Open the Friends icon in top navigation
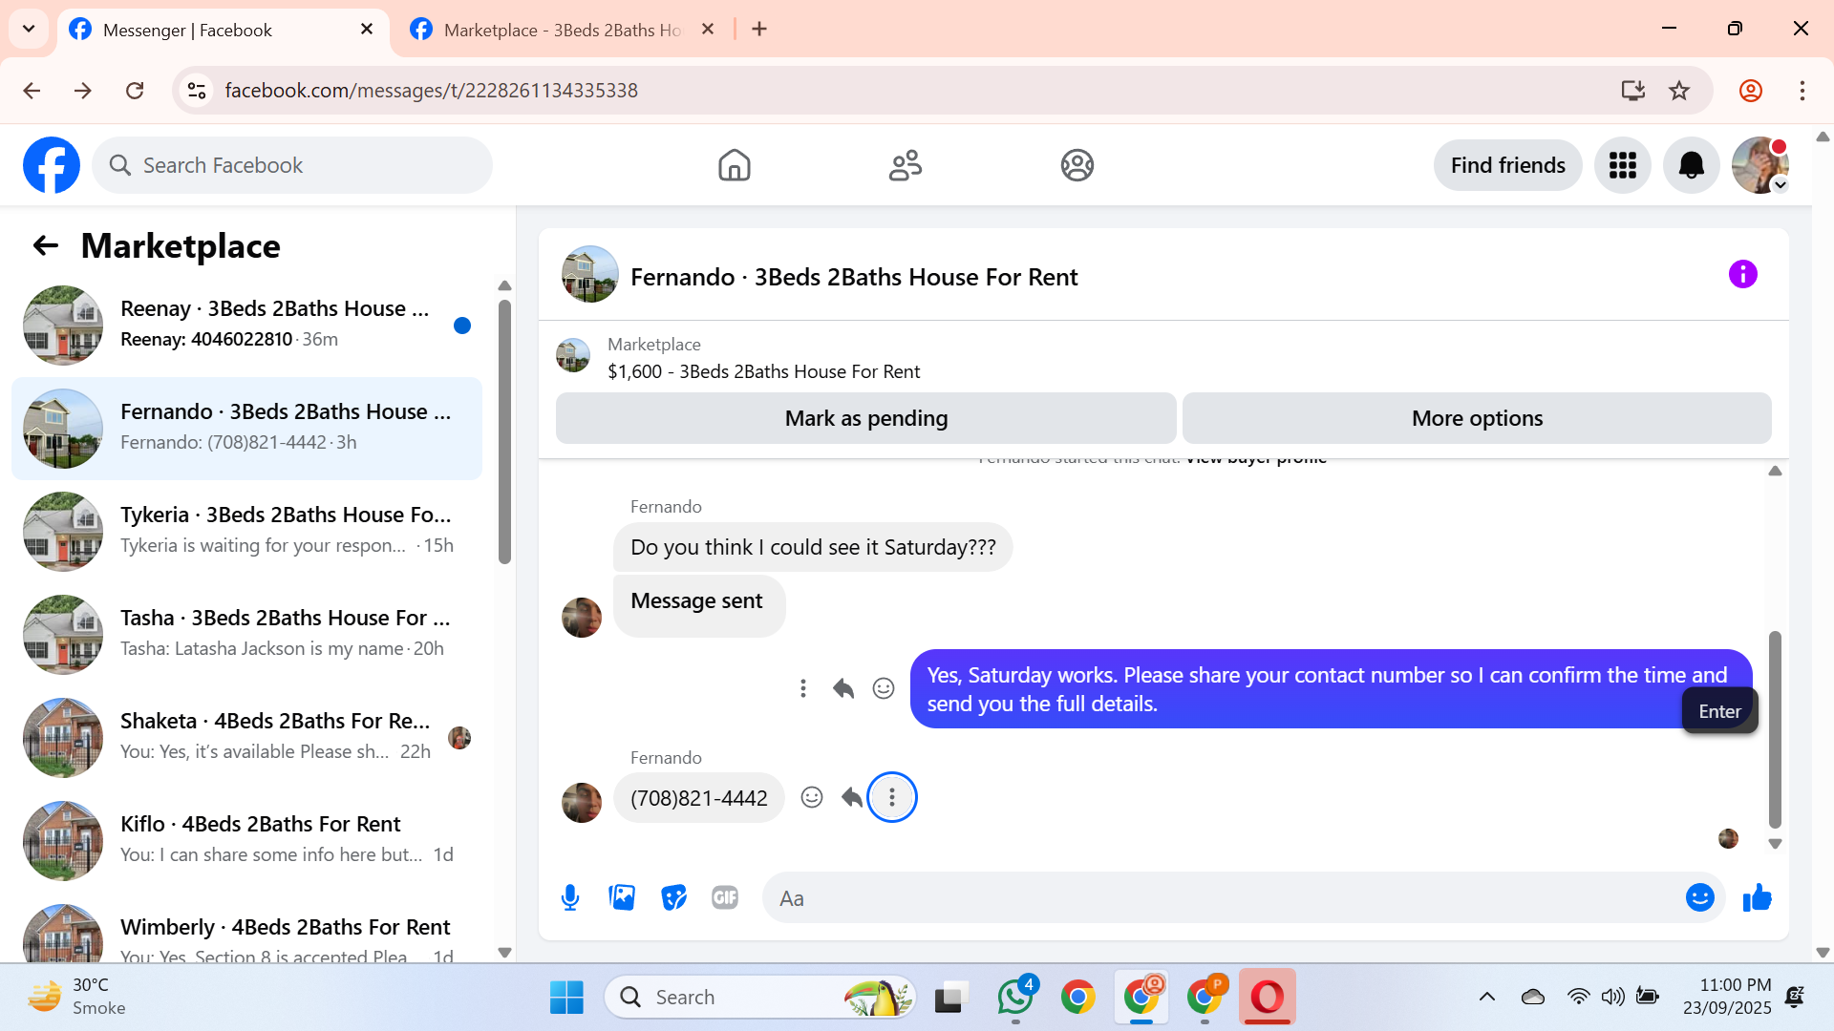Viewport: 1834px width, 1031px height. [905, 165]
